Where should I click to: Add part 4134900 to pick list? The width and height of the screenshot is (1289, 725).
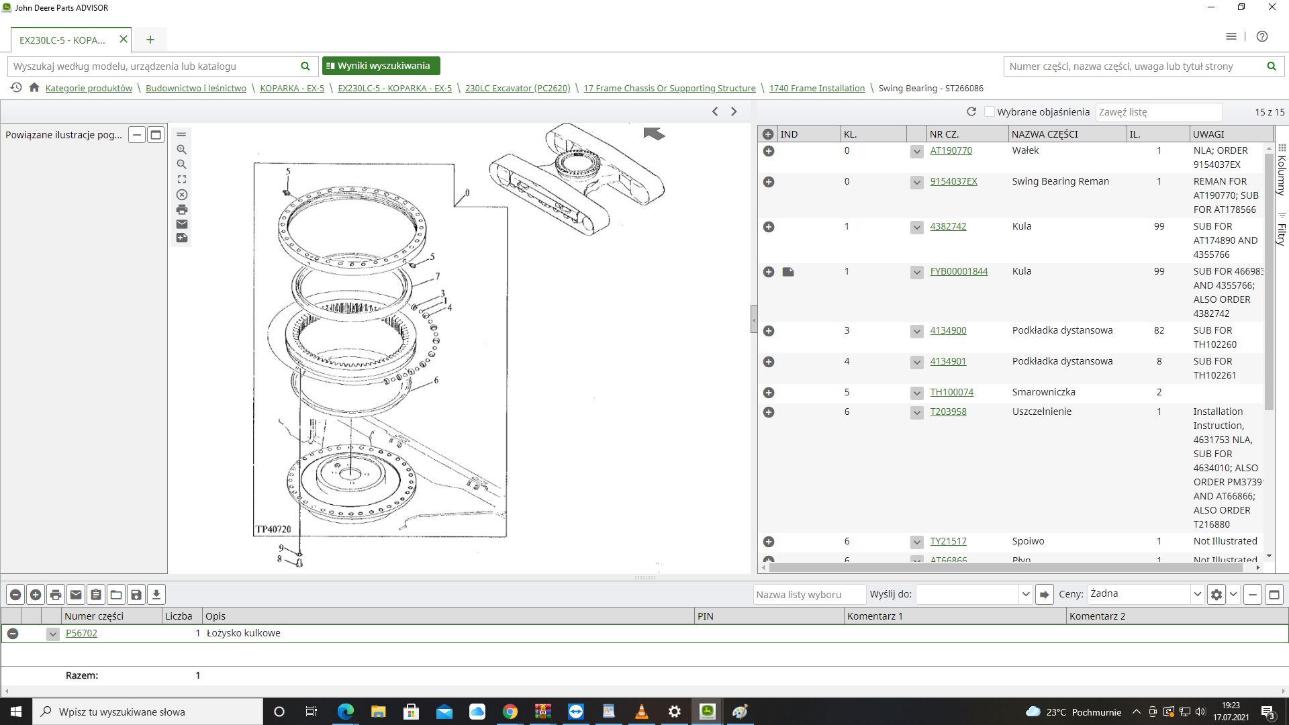(769, 331)
